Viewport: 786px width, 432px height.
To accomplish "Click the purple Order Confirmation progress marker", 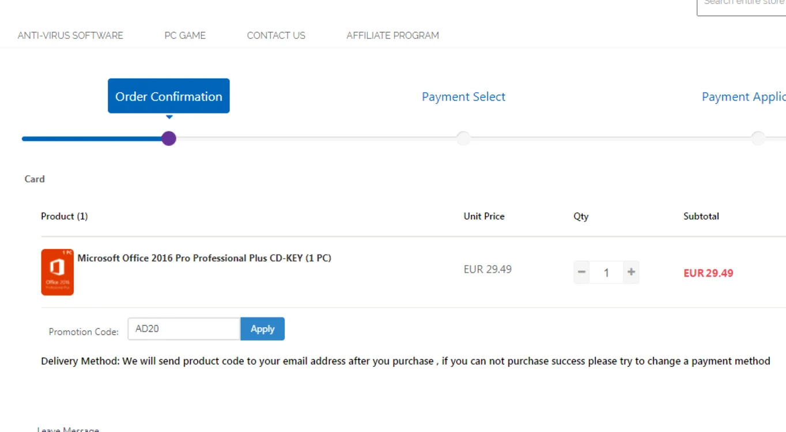I will [169, 138].
